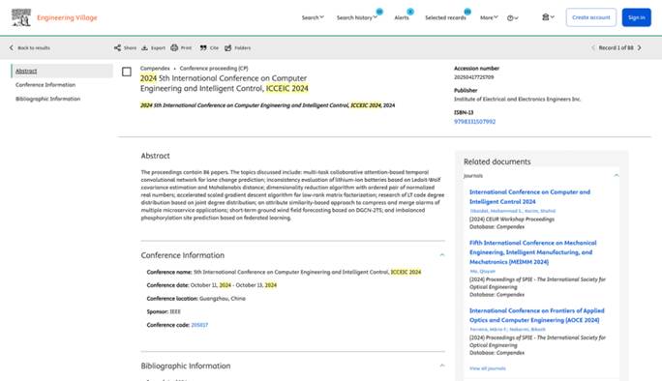Go to the next record arrow
The image size is (662, 381).
[639, 47]
